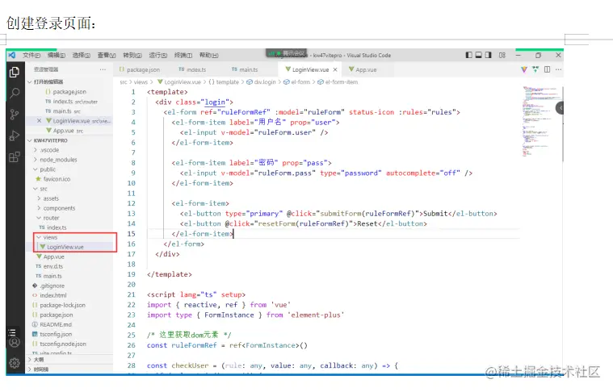613x392 pixels.
Task: Open the 帮助(H) menu
Action: [x=208, y=55]
